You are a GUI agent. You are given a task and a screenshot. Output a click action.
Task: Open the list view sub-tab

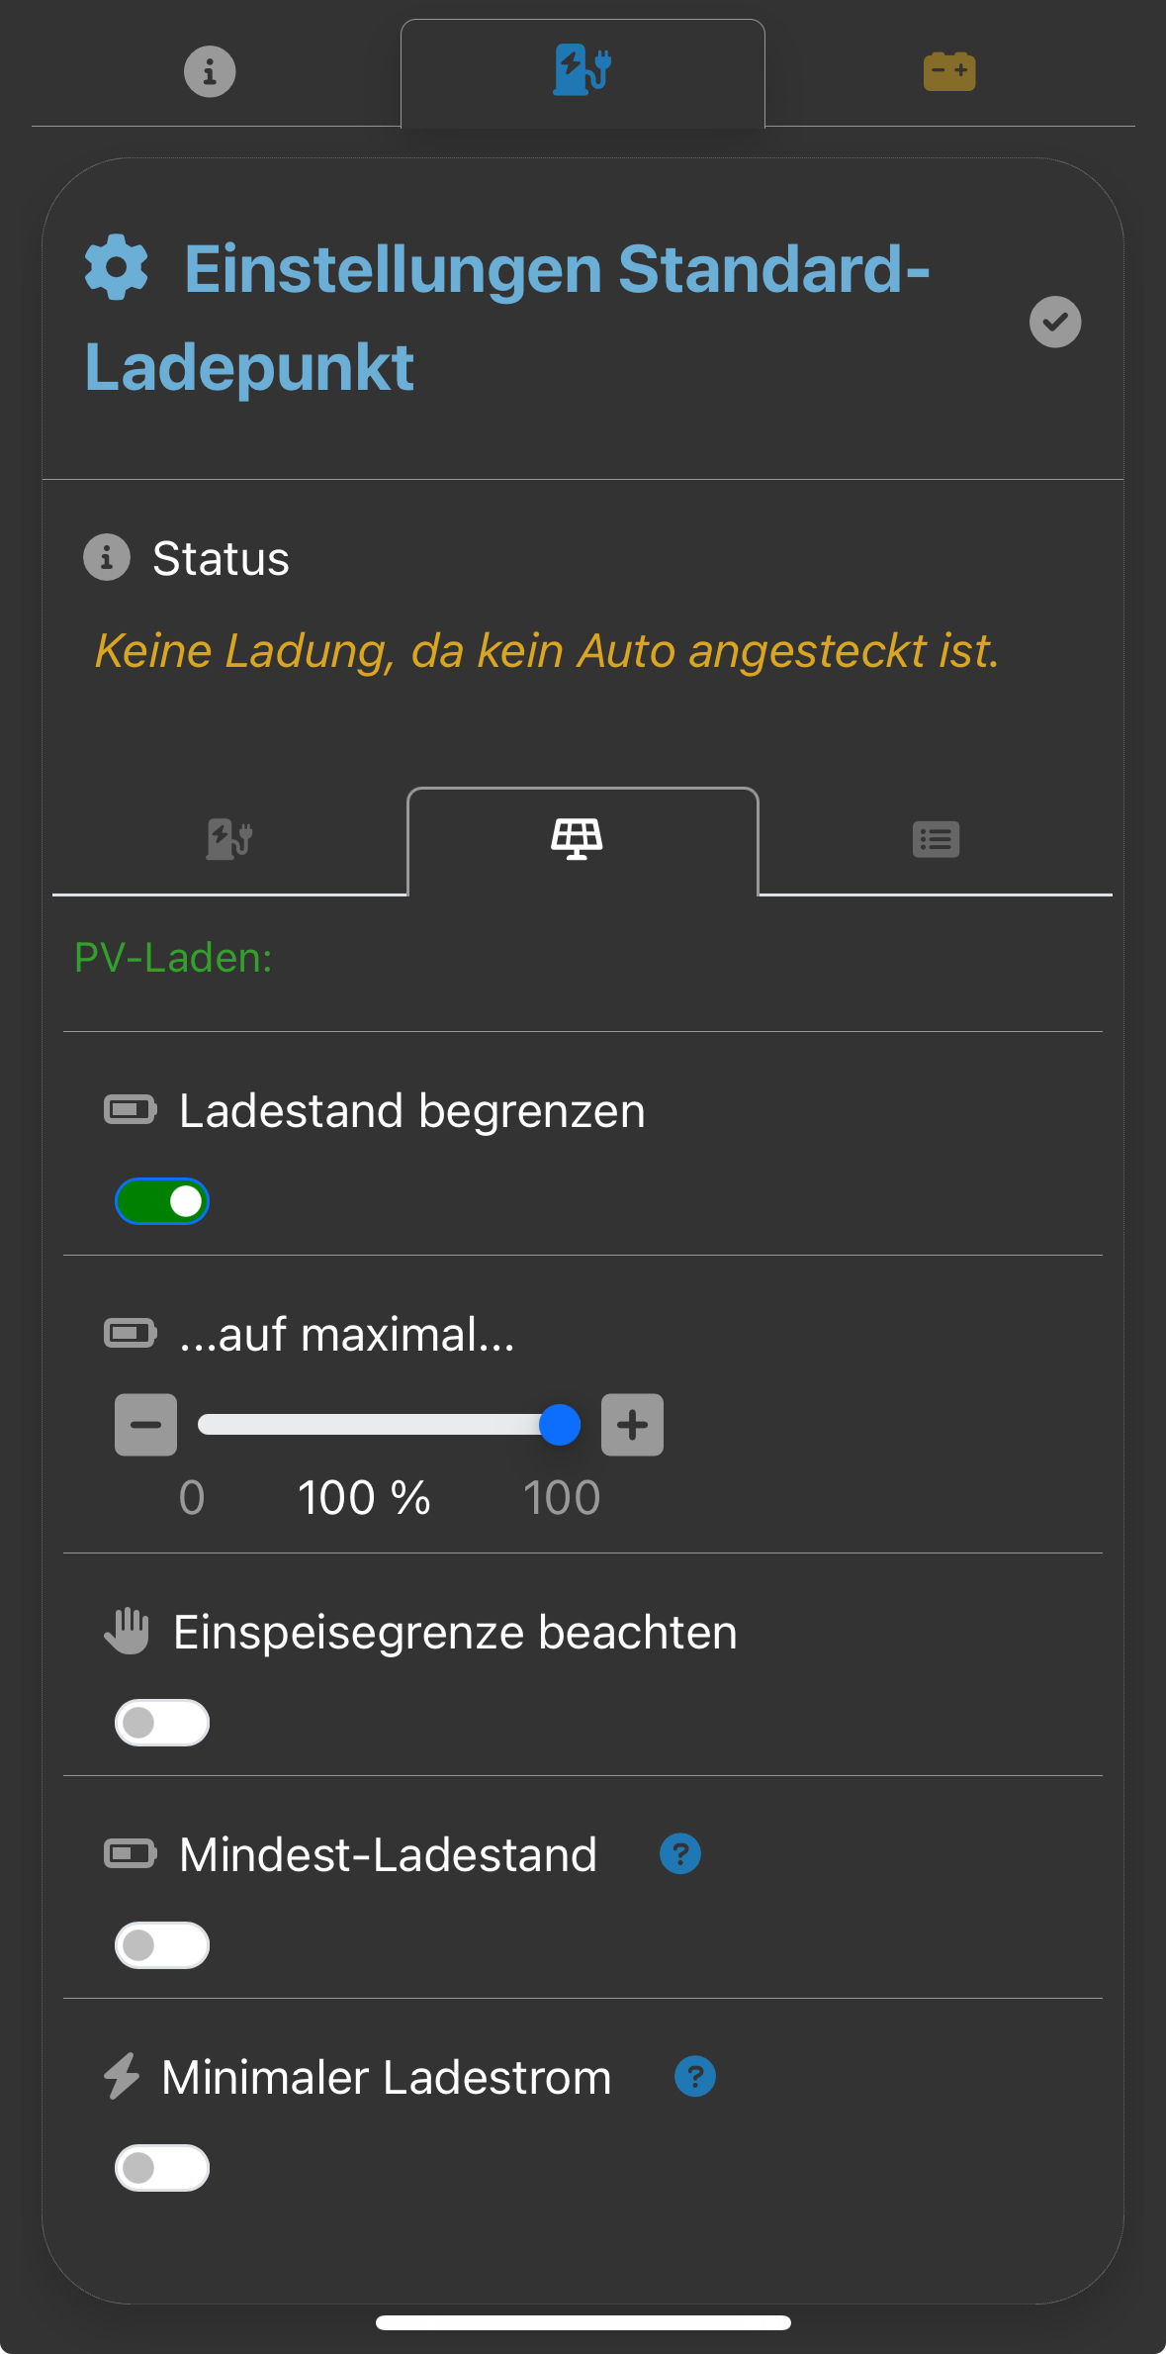[936, 840]
